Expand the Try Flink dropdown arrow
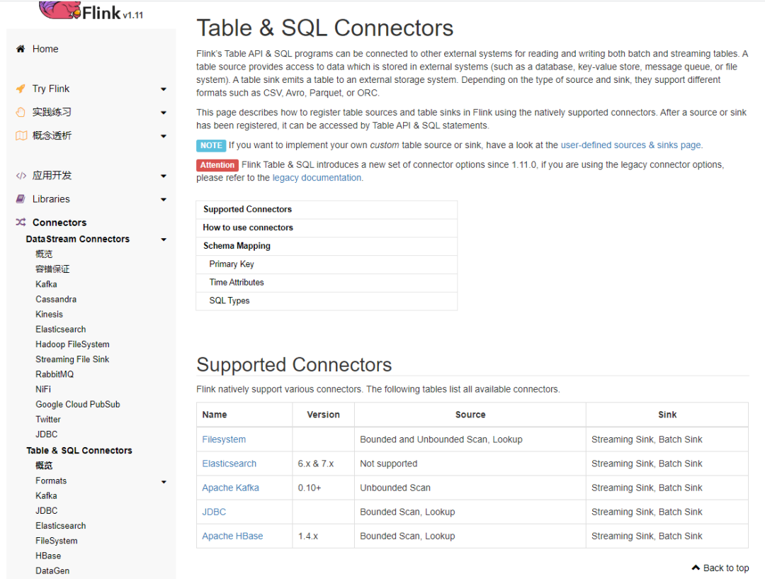765x579 pixels. click(164, 89)
